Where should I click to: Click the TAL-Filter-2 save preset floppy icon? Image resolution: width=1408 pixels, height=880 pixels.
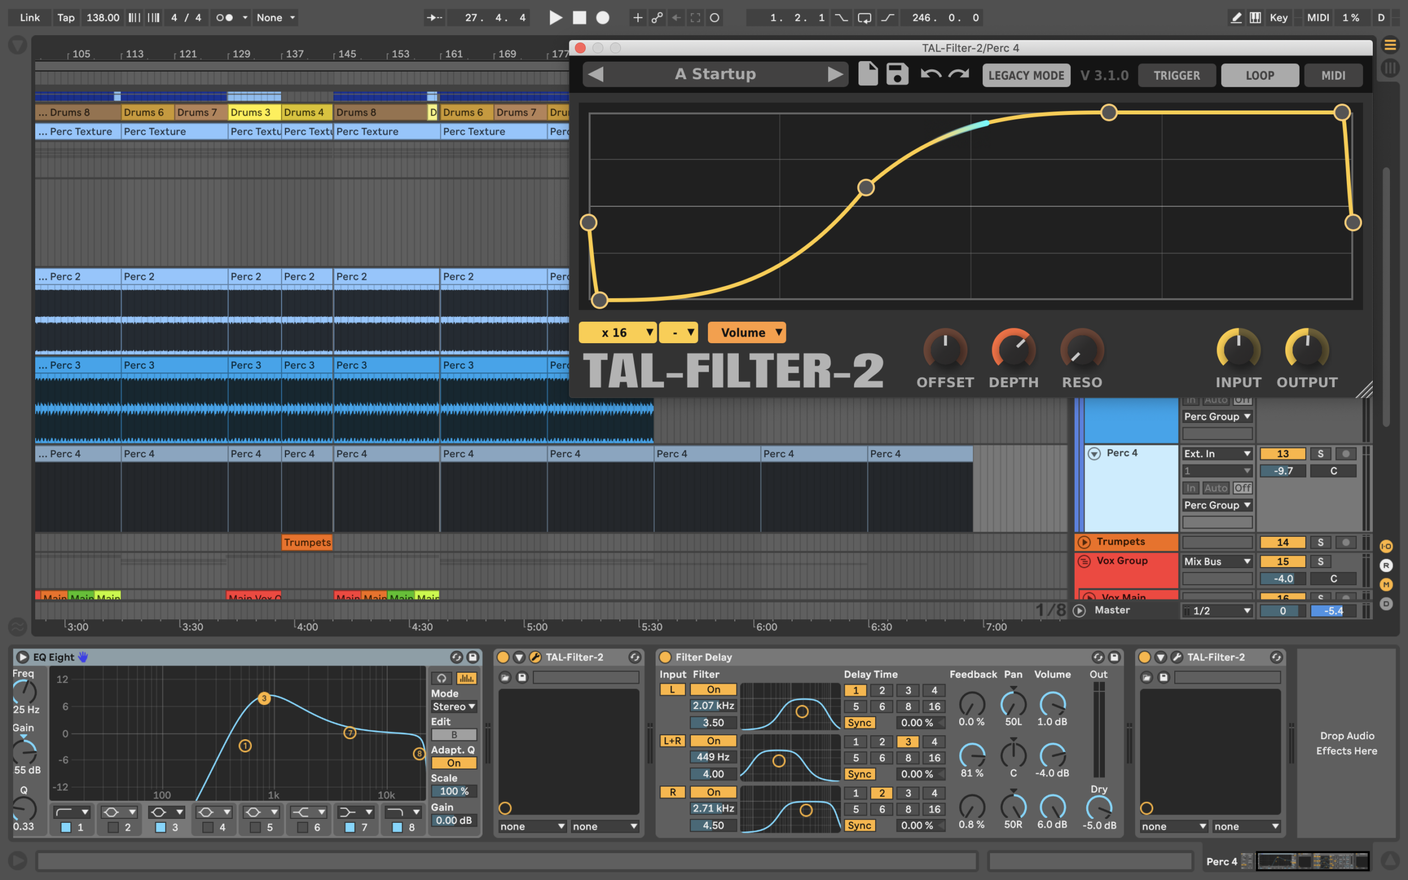897,74
